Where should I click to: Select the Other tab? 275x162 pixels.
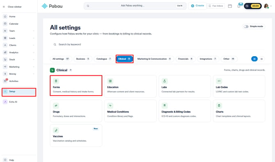coord(229,59)
